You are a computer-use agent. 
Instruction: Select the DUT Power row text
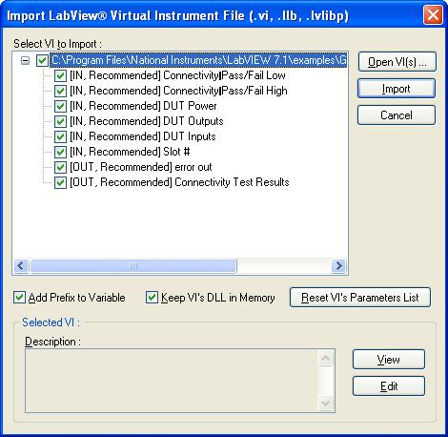pos(143,106)
